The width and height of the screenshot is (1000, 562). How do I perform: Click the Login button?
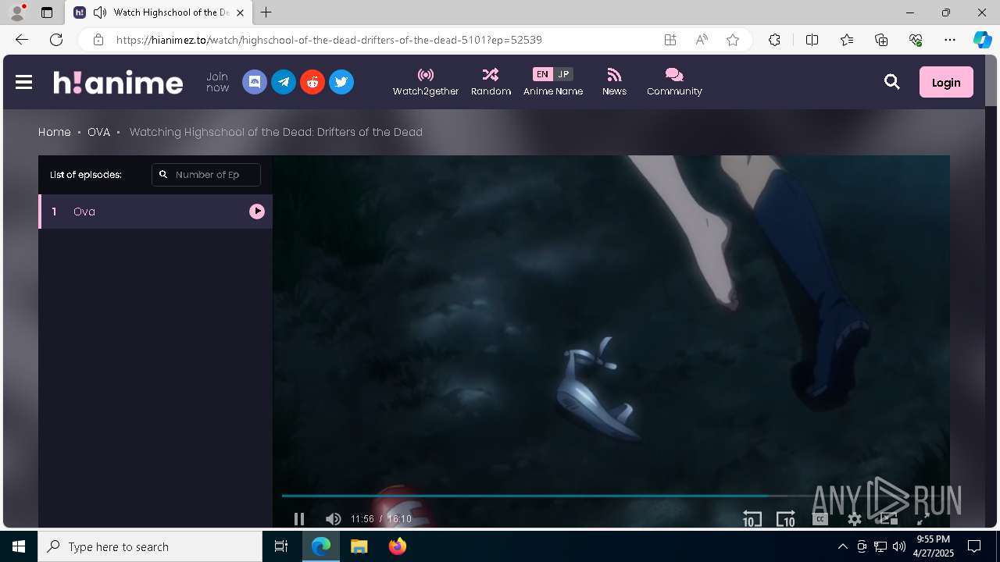point(946,82)
